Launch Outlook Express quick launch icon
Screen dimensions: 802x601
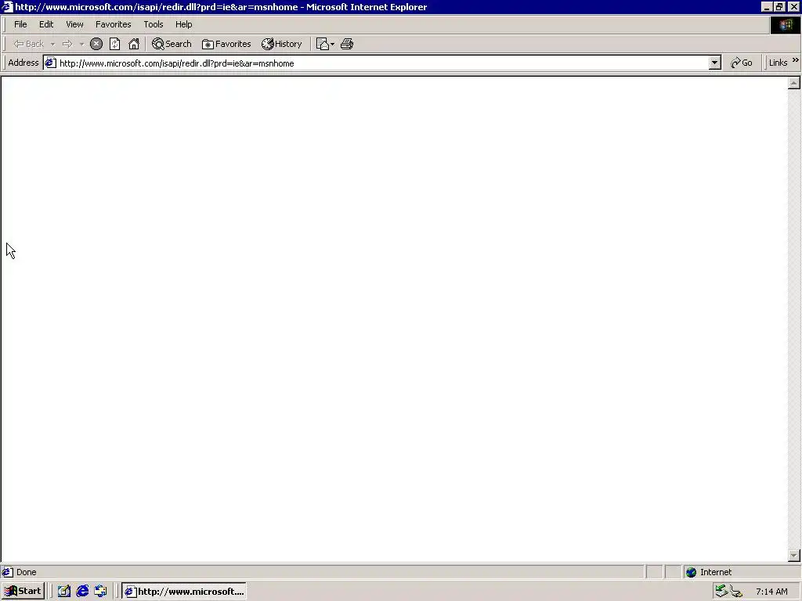100,592
